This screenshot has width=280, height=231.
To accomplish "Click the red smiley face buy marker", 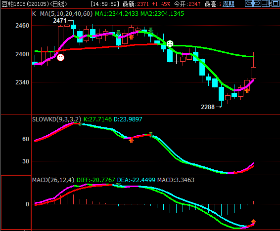I will point(60,58).
